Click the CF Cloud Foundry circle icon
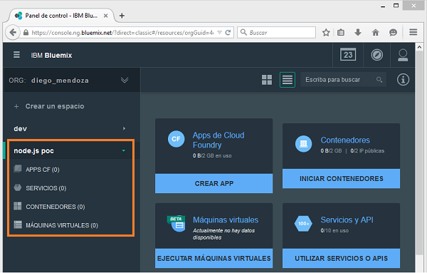427x273 pixels. click(176, 139)
